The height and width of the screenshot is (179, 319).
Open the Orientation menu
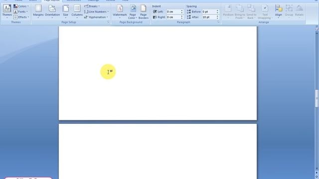click(x=52, y=11)
